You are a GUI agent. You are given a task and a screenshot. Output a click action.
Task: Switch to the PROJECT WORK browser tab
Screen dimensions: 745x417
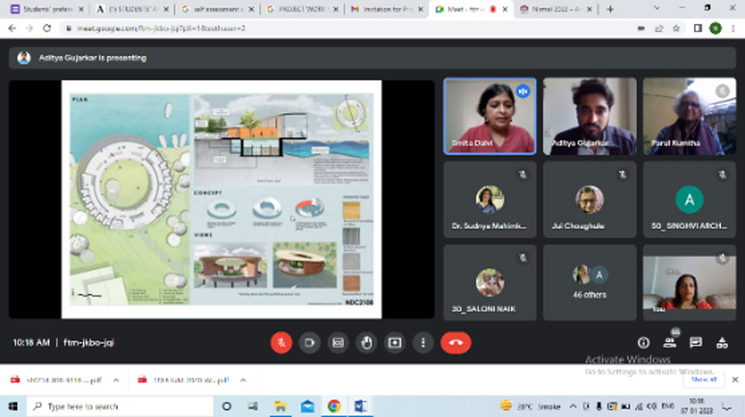300,9
